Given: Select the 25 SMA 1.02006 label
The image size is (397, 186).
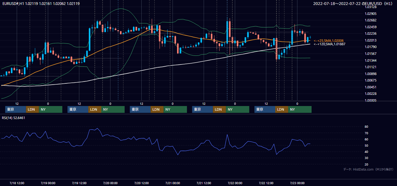Looking at the screenshot, I should click(329, 41).
